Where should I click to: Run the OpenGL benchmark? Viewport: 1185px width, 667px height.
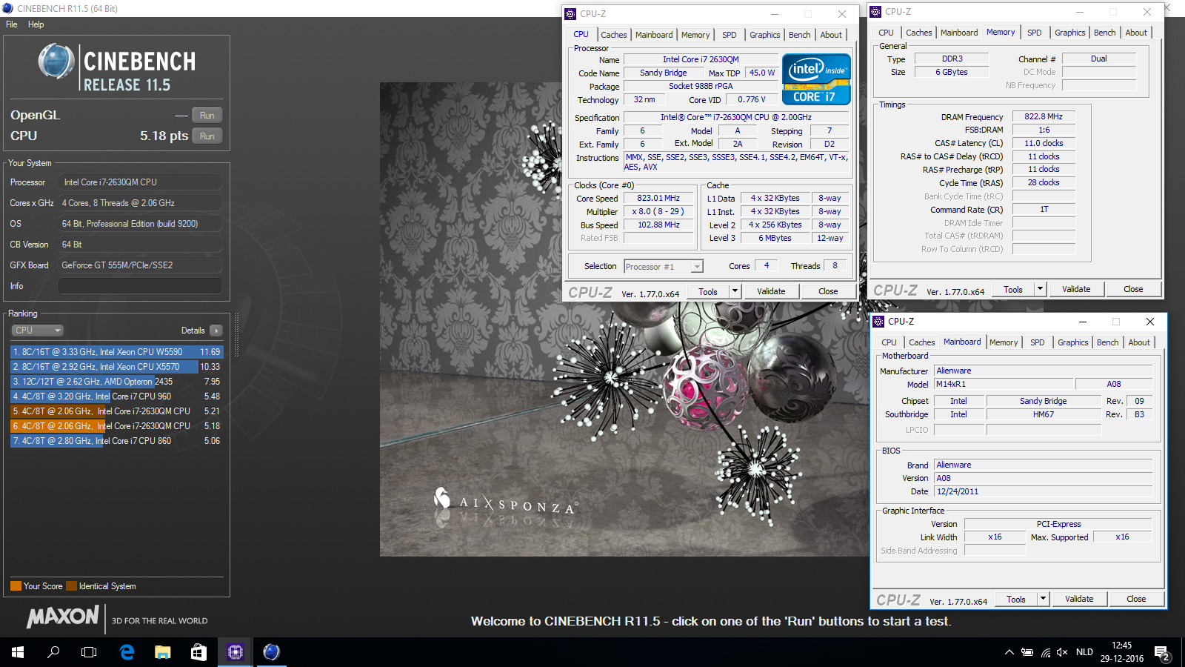pos(207,116)
